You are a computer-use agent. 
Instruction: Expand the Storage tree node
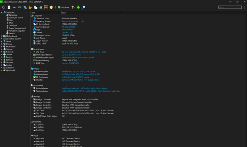point(1,49)
